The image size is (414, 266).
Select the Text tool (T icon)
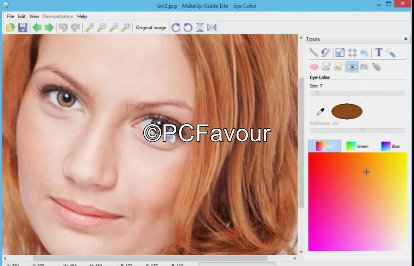tap(378, 52)
